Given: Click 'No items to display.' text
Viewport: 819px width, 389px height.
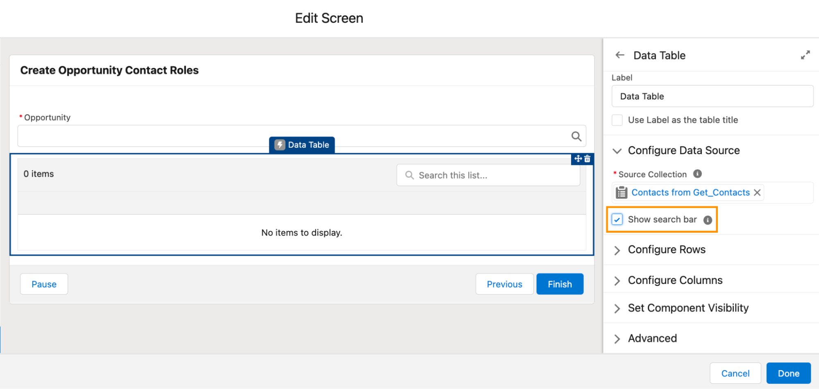Looking at the screenshot, I should 302,233.
